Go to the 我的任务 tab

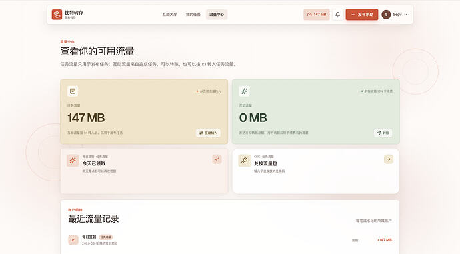tap(193, 15)
